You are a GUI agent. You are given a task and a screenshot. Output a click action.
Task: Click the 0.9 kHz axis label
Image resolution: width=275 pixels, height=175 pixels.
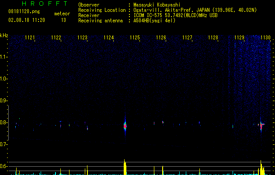tap(3, 101)
